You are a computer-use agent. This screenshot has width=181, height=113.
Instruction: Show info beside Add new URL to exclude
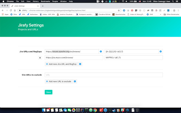(75, 81)
